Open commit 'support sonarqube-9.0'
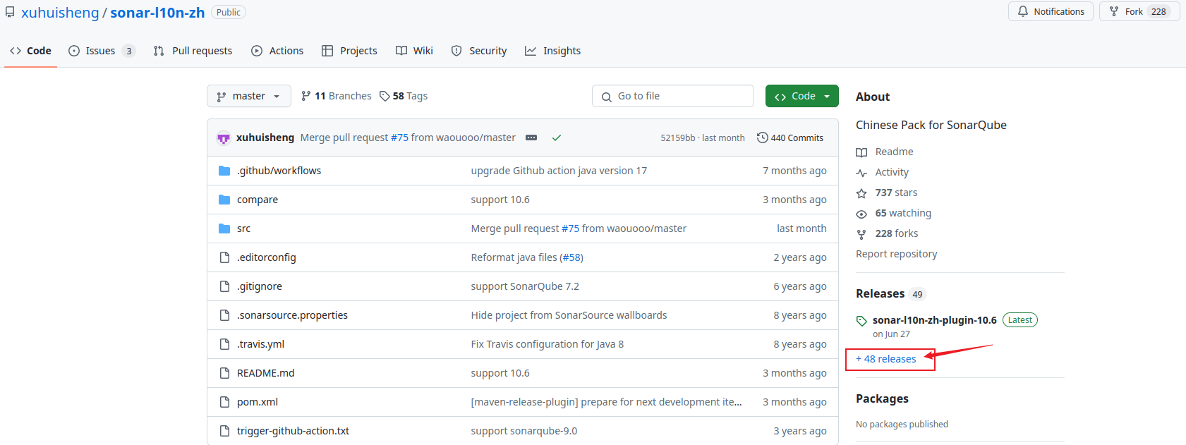The height and width of the screenshot is (445, 1186). click(524, 431)
